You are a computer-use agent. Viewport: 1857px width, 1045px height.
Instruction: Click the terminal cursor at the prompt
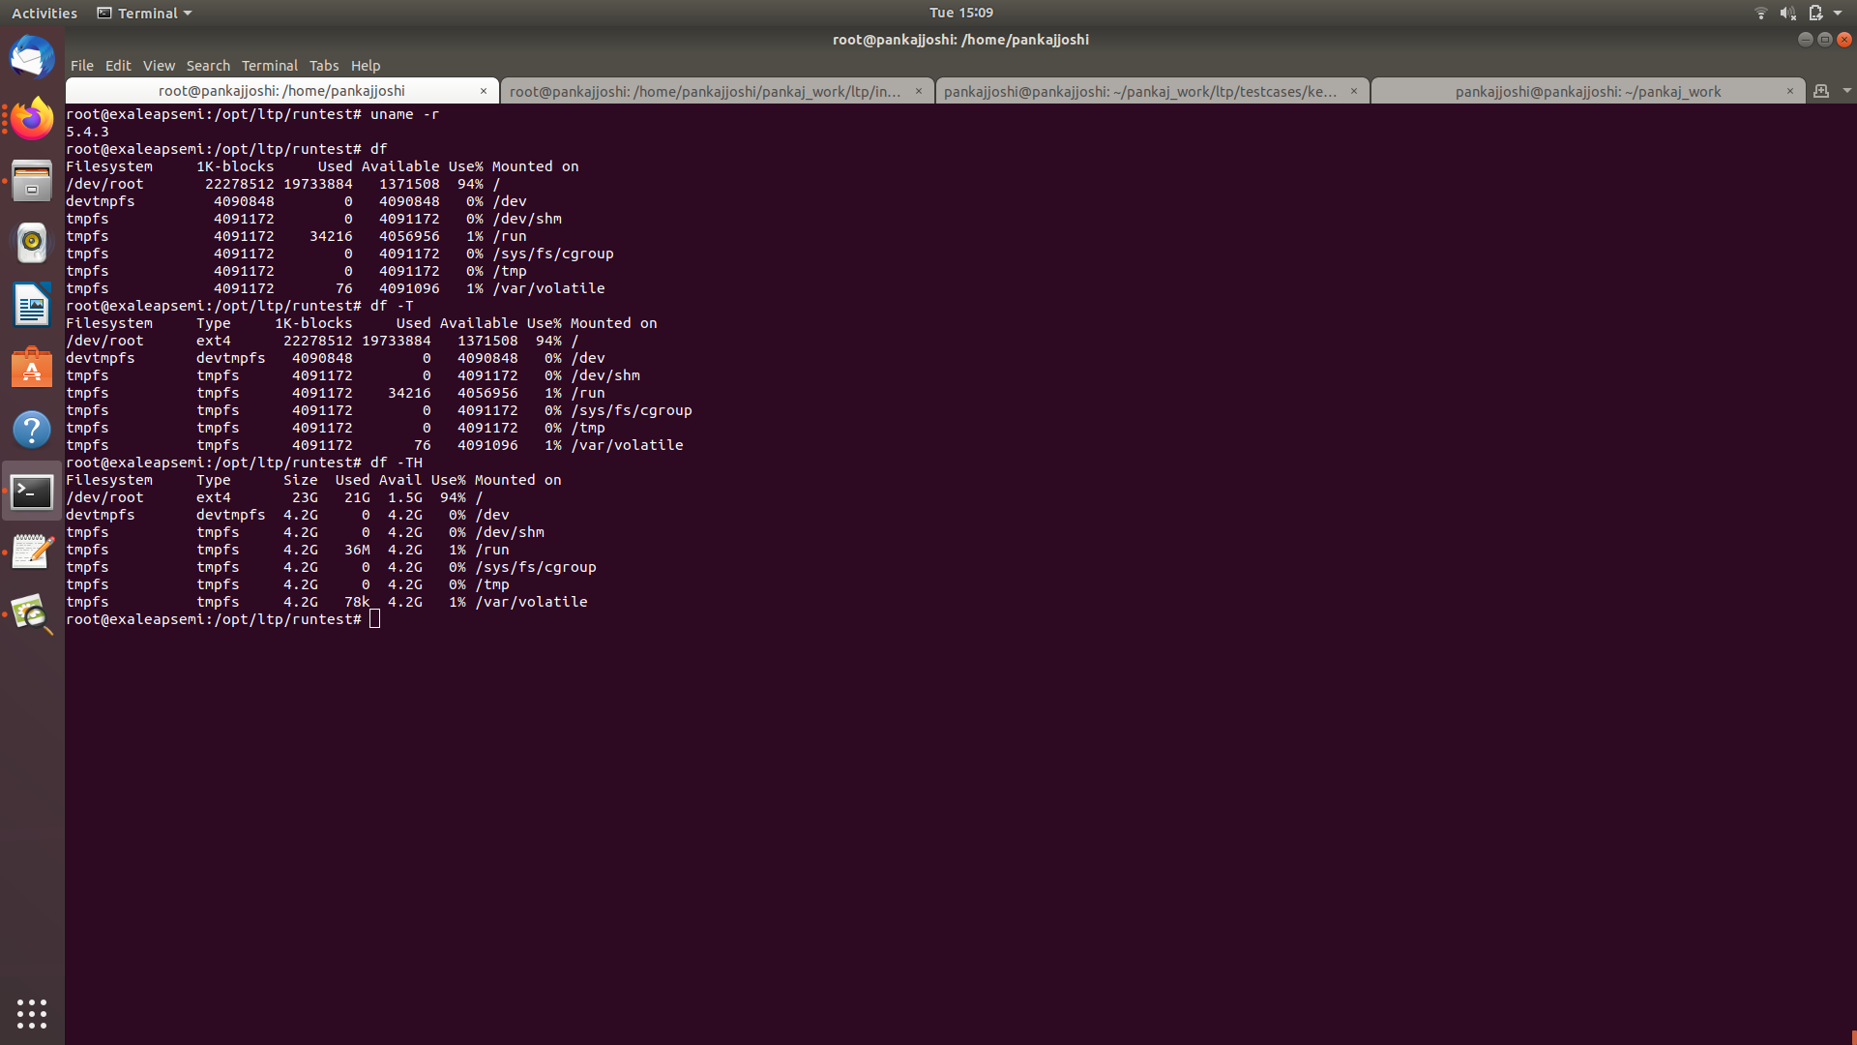point(374,618)
